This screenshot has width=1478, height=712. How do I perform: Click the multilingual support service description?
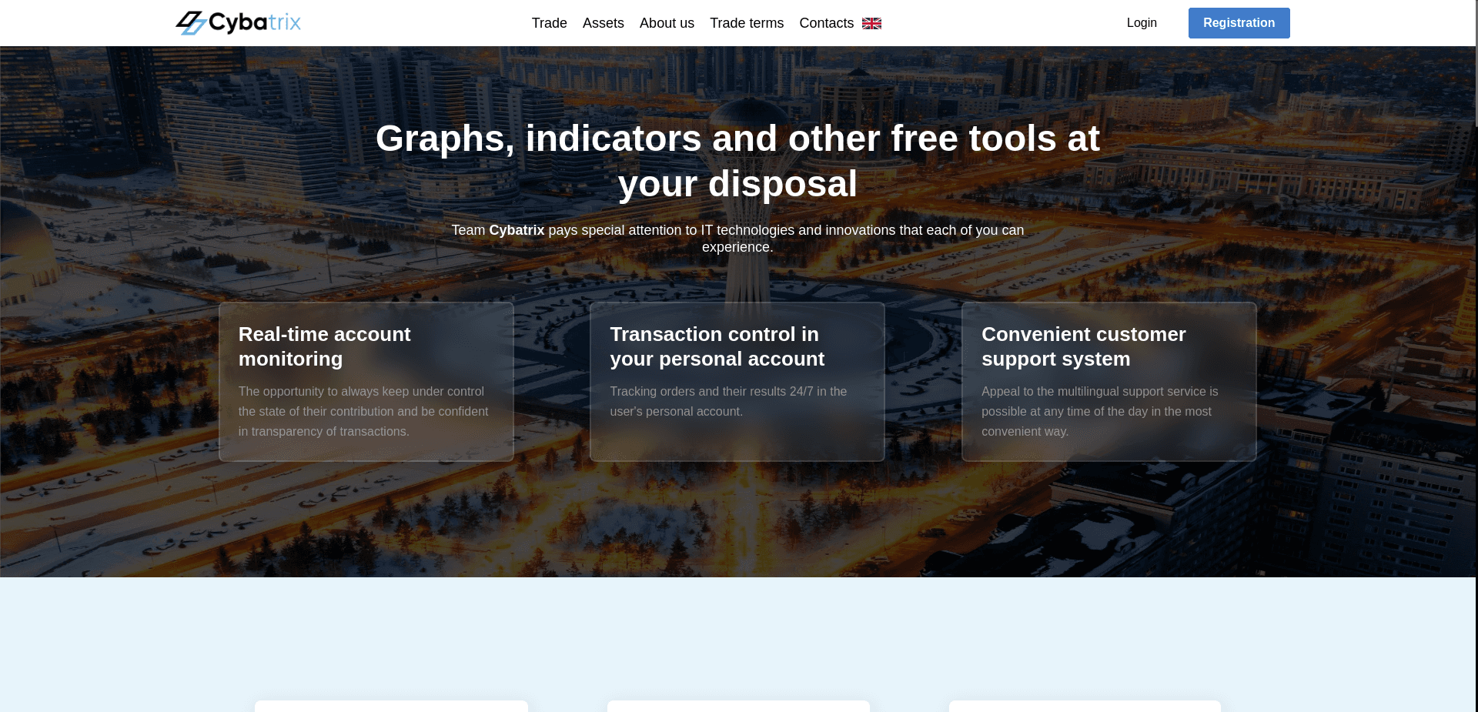pos(1099,412)
